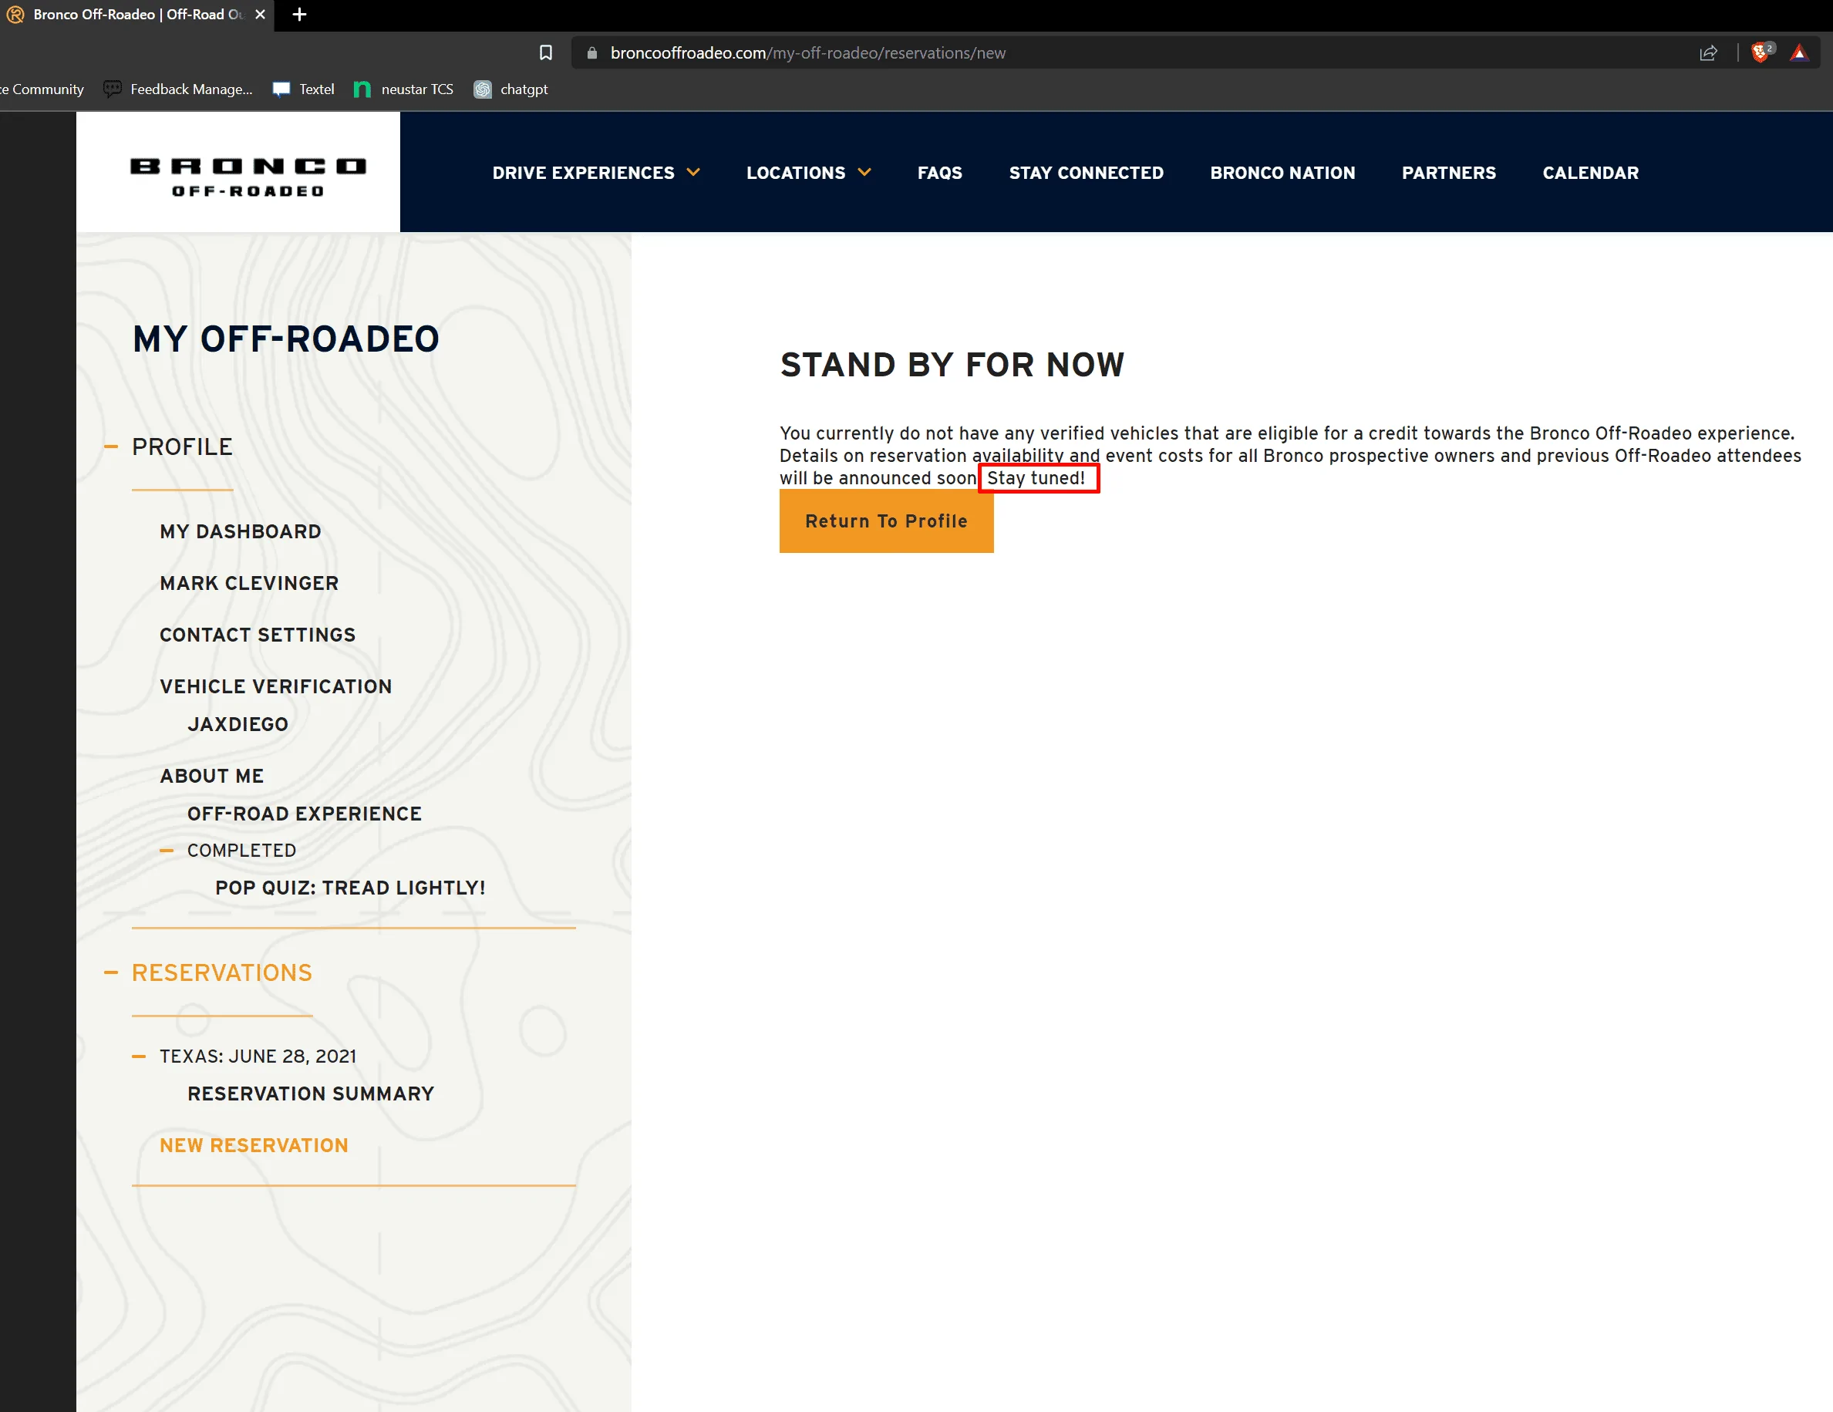Open the neustar TCS bookmark
The width and height of the screenshot is (1833, 1412).
pyautogui.click(x=404, y=89)
